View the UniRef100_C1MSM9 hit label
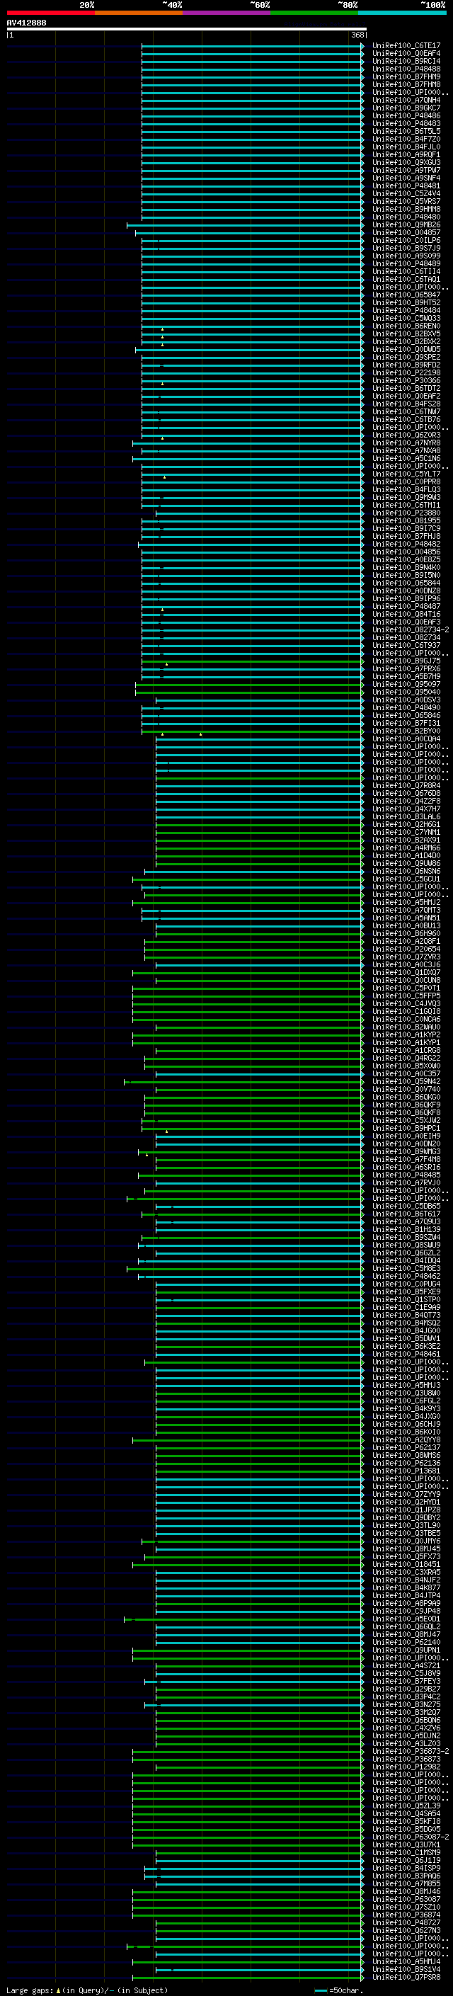This screenshot has height=1996, width=453. click(x=406, y=1852)
